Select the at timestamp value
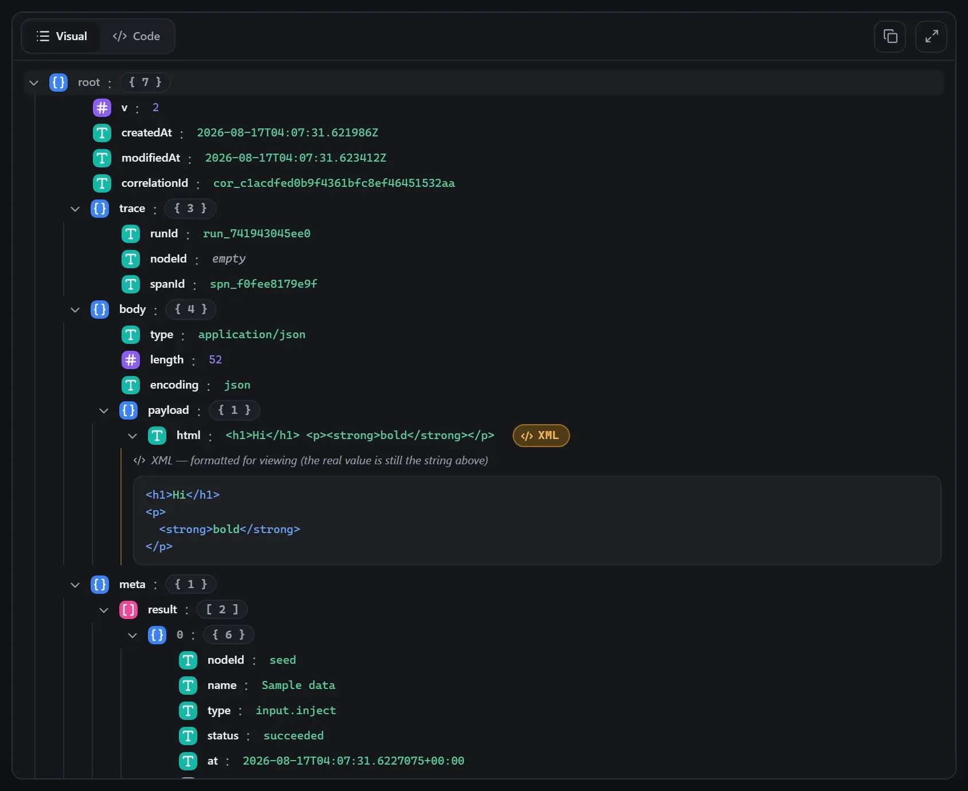 tap(353, 761)
